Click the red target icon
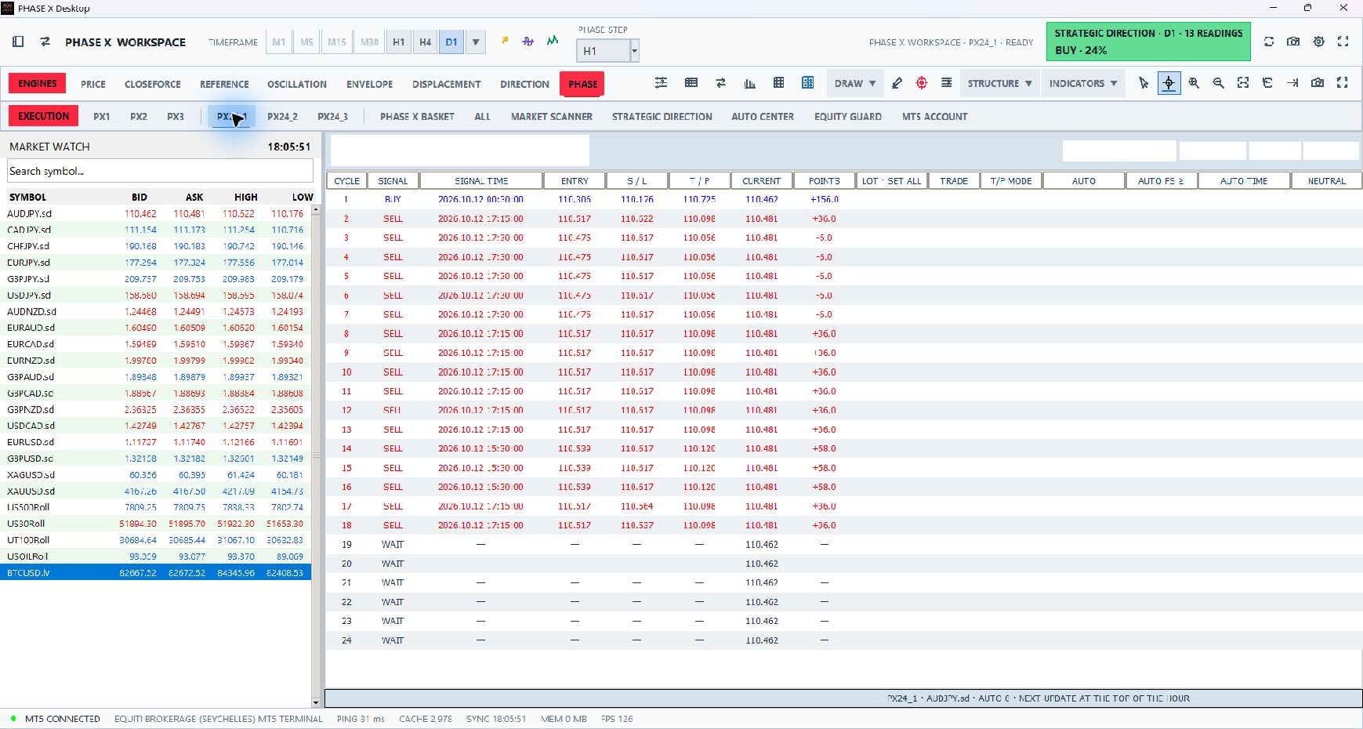This screenshot has width=1363, height=729. click(922, 83)
